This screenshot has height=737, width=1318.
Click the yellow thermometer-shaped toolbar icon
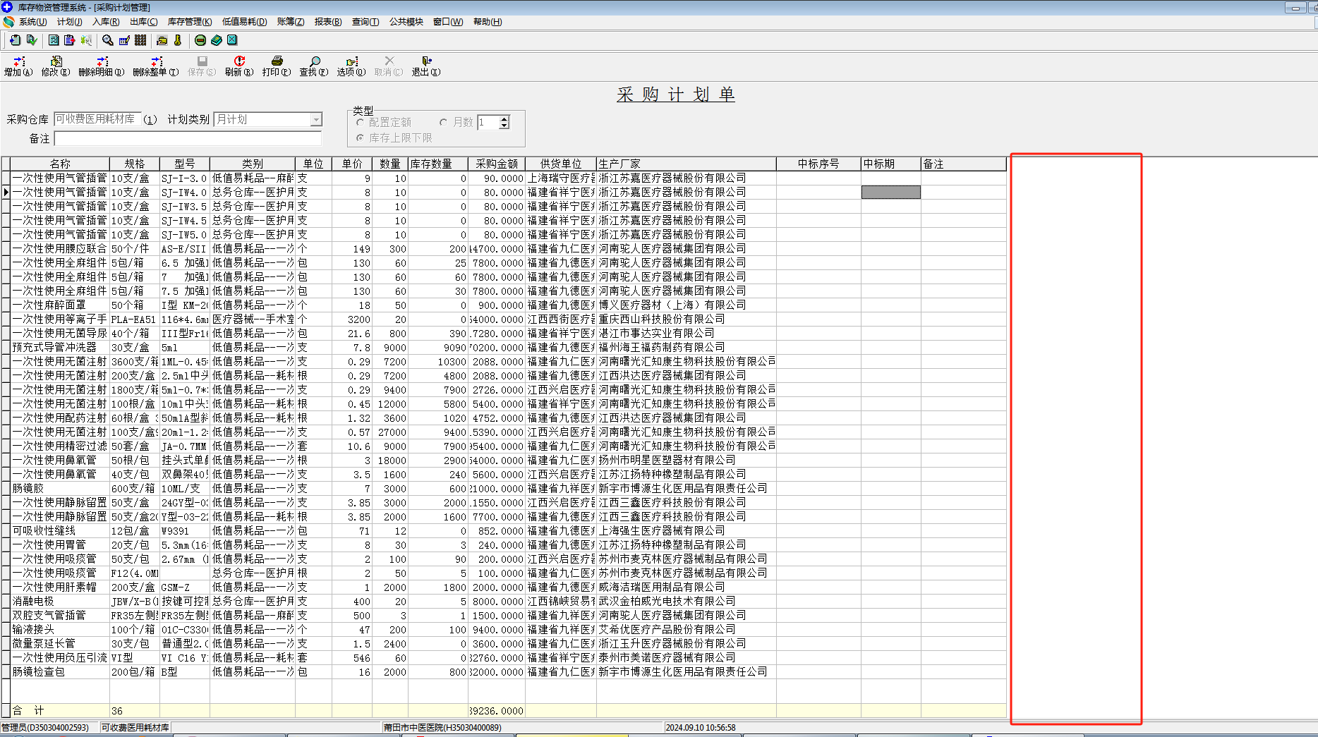pyautogui.click(x=178, y=40)
